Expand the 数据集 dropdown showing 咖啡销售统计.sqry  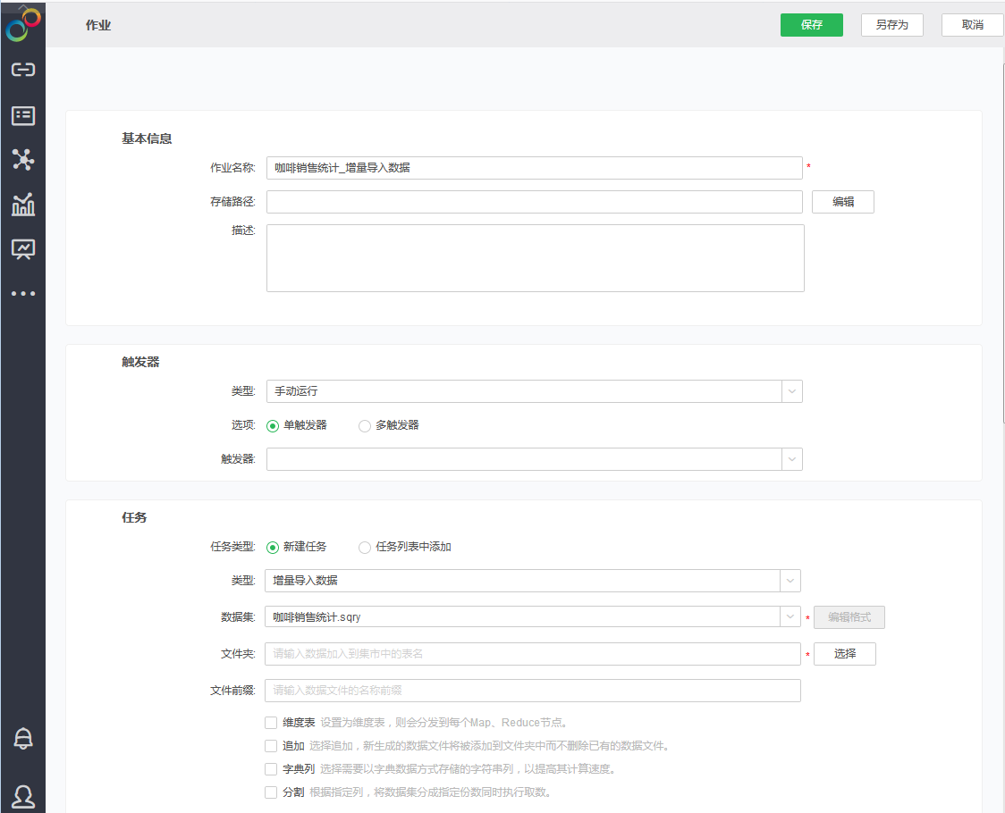(x=532, y=617)
